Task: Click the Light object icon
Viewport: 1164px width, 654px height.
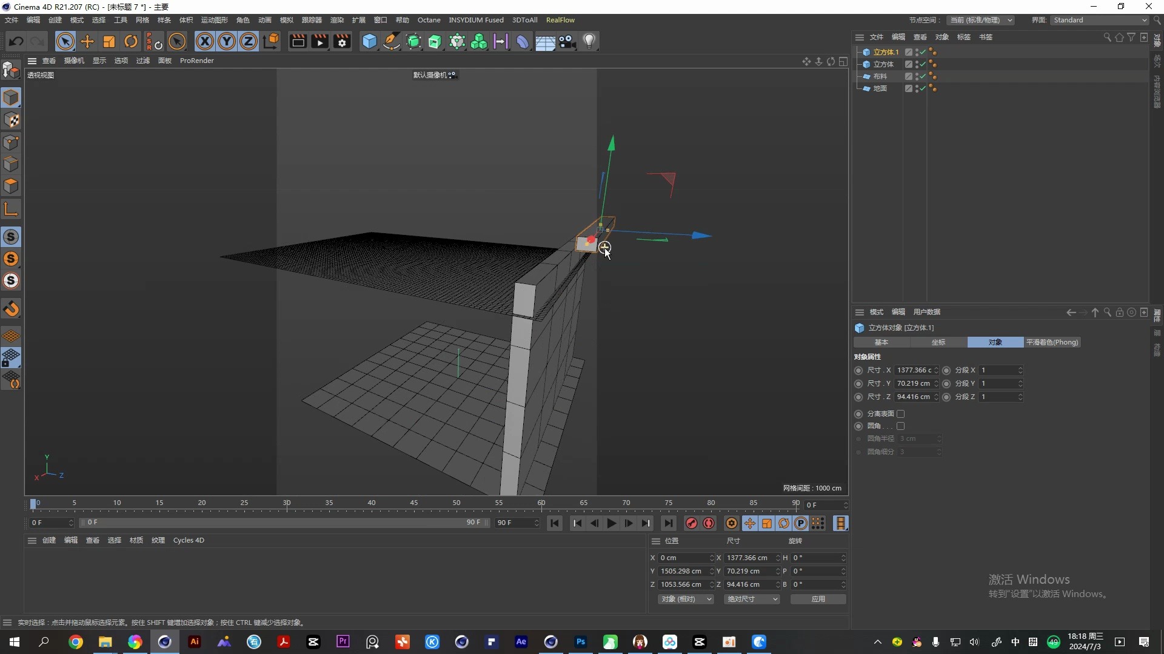Action: click(589, 41)
